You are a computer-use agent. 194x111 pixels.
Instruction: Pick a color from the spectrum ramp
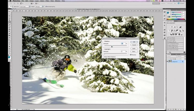point(176,19)
